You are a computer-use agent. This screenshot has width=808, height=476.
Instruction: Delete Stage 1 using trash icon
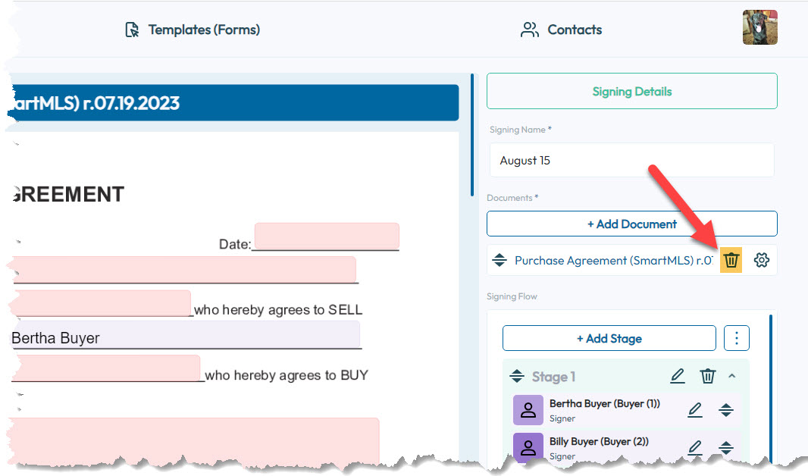coord(707,376)
